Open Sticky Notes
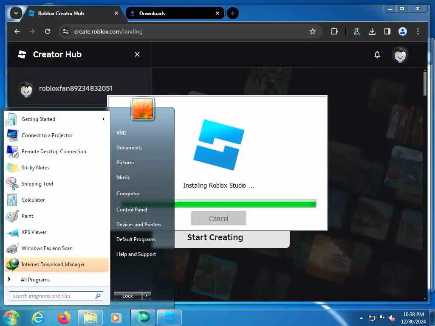 (x=57, y=168)
